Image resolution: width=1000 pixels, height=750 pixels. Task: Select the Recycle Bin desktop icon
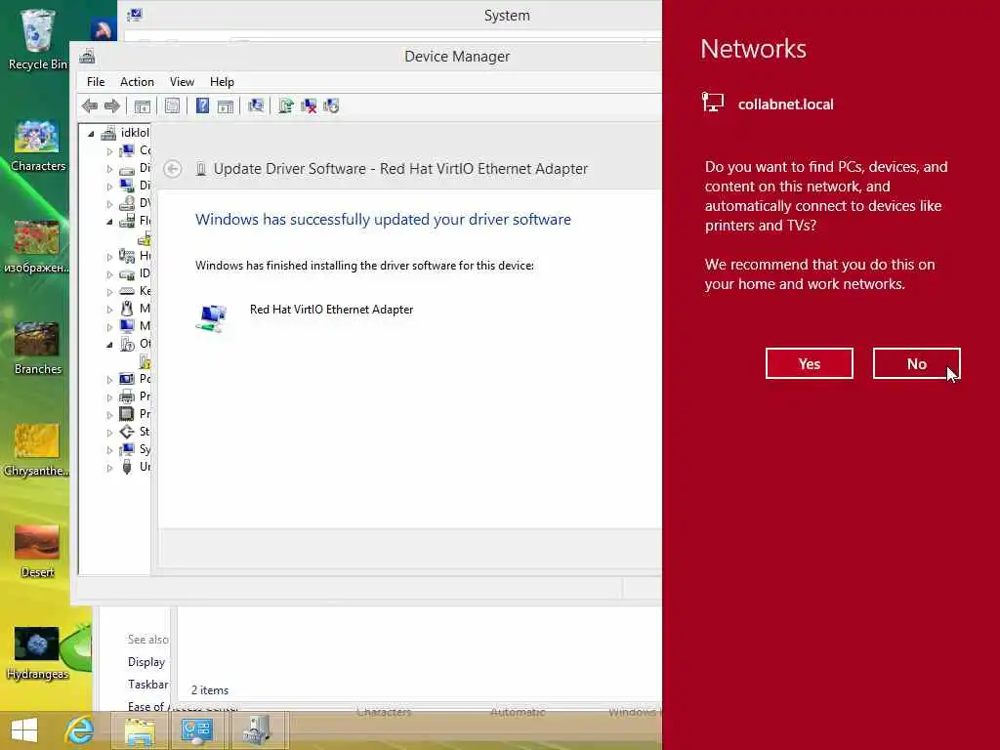[x=37, y=39]
